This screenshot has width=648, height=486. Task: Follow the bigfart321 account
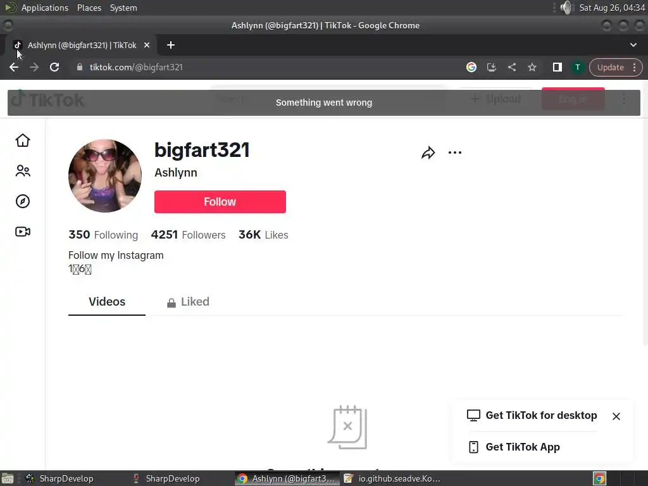click(220, 202)
